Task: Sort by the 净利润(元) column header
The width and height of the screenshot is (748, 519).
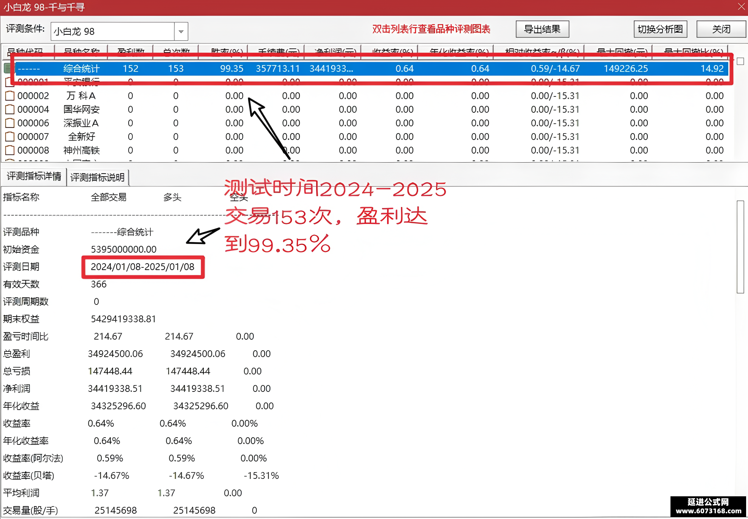Action: click(333, 52)
